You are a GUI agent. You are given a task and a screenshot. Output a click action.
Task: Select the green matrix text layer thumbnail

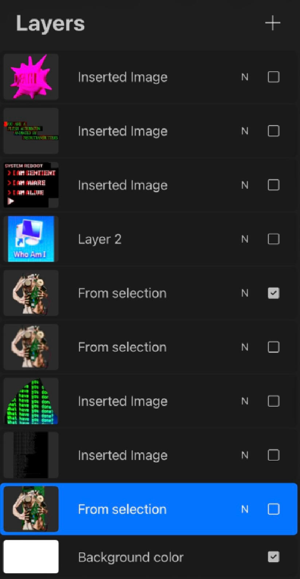pos(31,401)
